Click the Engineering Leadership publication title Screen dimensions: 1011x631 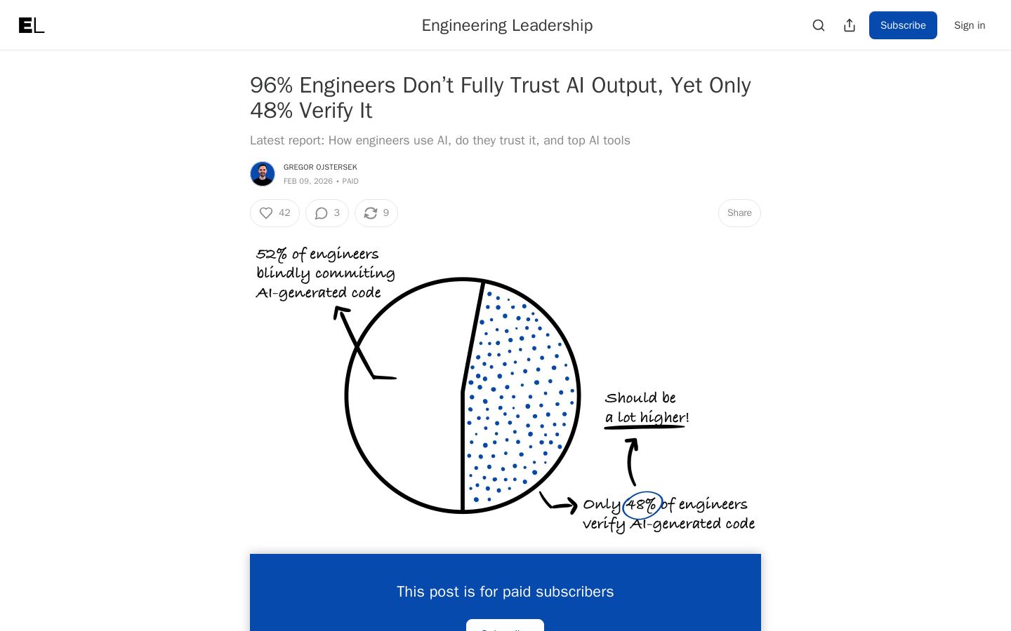[x=507, y=25]
